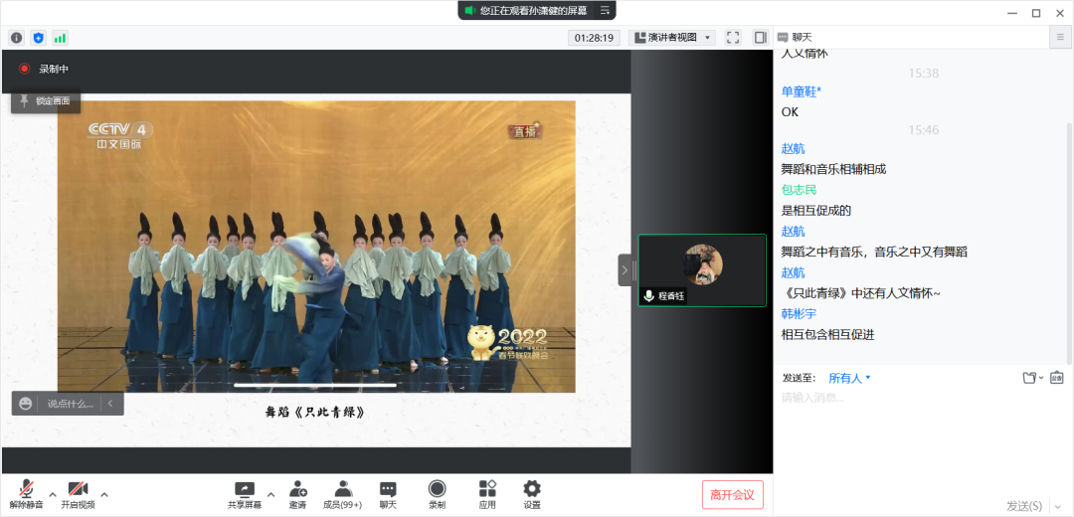Click the caption 舞蹈《只此青绿》
Image resolution: width=1074 pixels, height=517 pixels.
(x=314, y=412)
